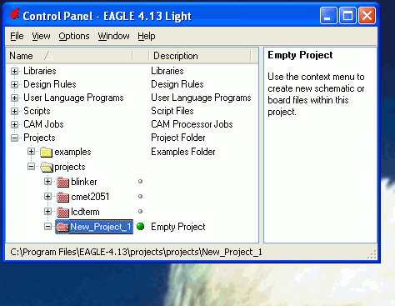This screenshot has width=395, height=306.
Task: Expand the User Language Programs node
Action: click(x=14, y=98)
